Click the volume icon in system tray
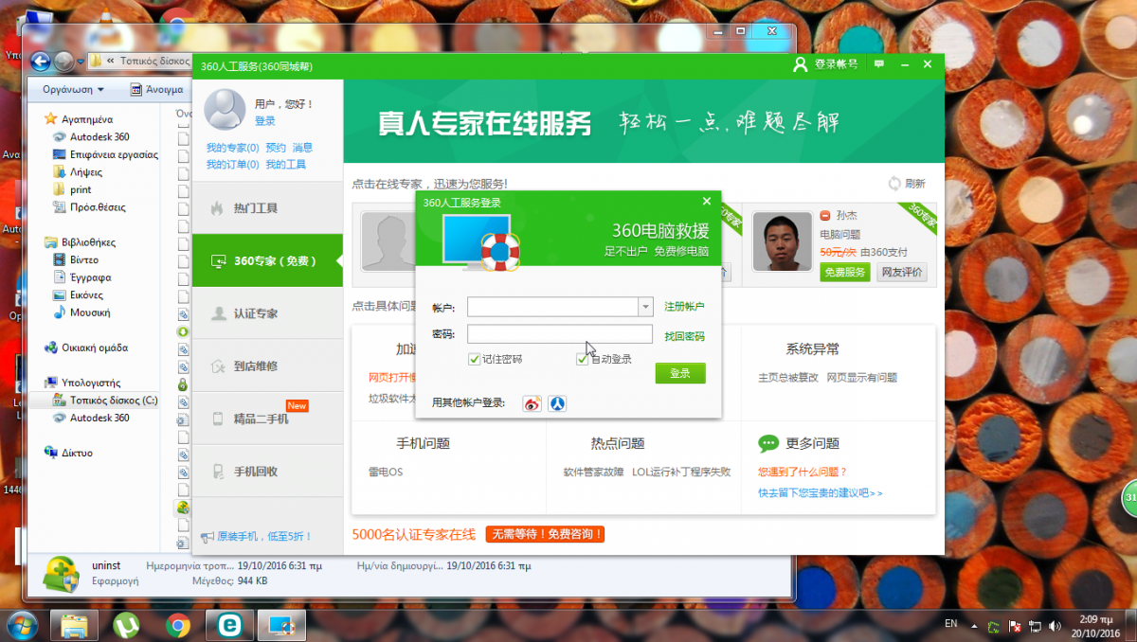This screenshot has width=1137, height=642. point(1055,626)
